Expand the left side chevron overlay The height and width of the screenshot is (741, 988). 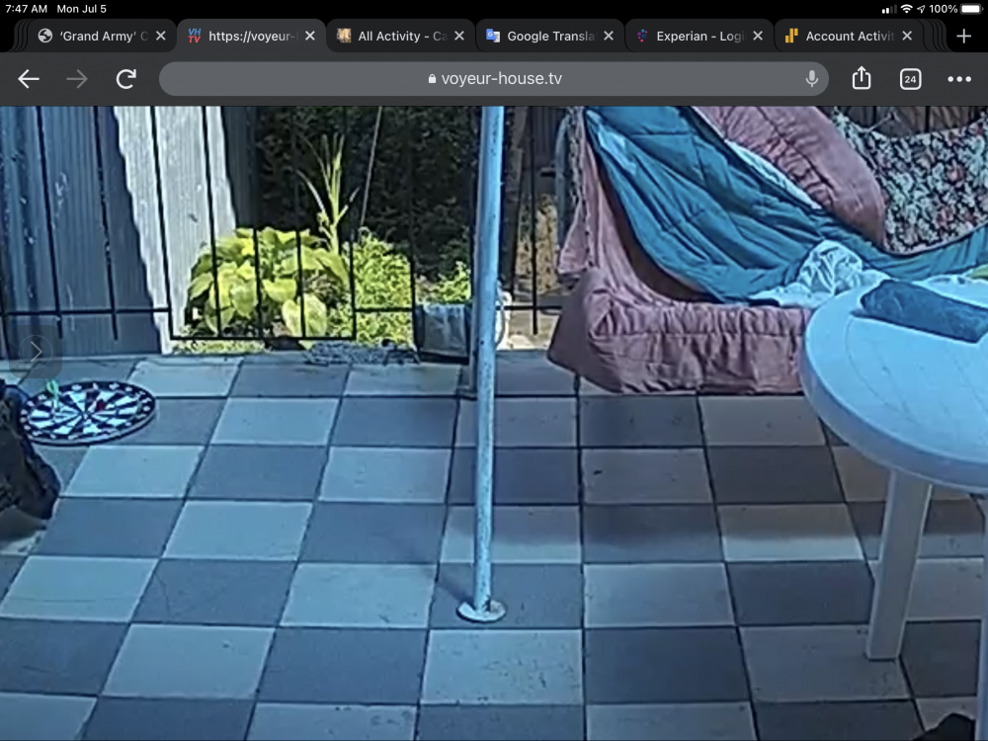pyautogui.click(x=36, y=351)
